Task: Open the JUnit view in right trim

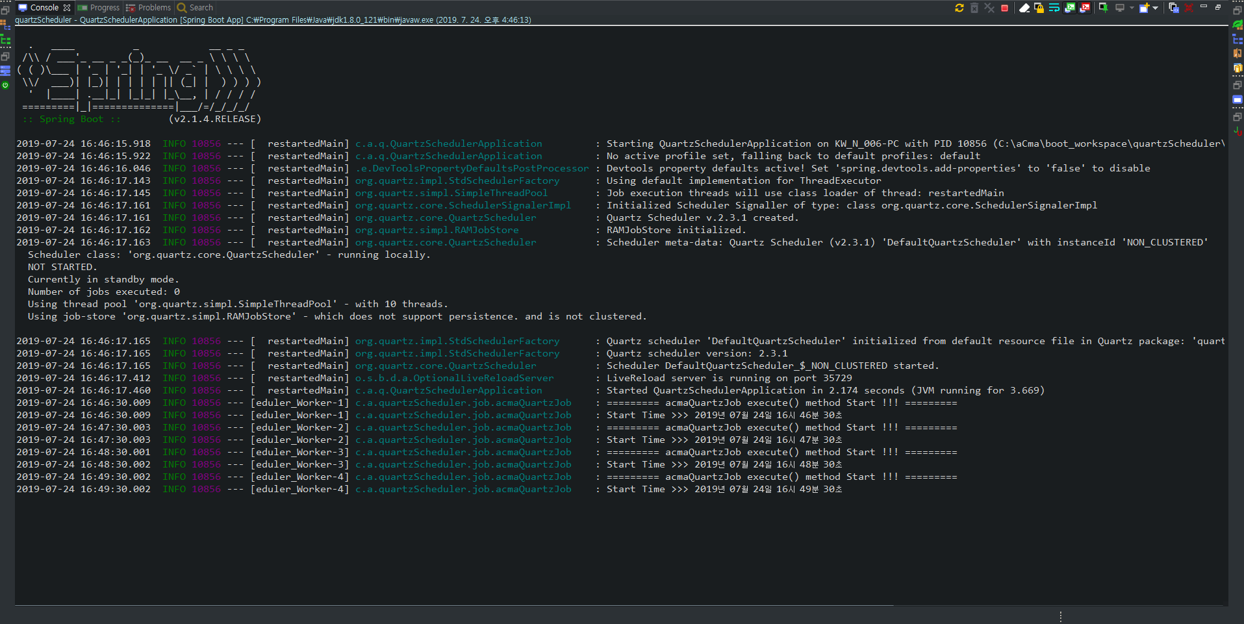Action: coord(1238,131)
